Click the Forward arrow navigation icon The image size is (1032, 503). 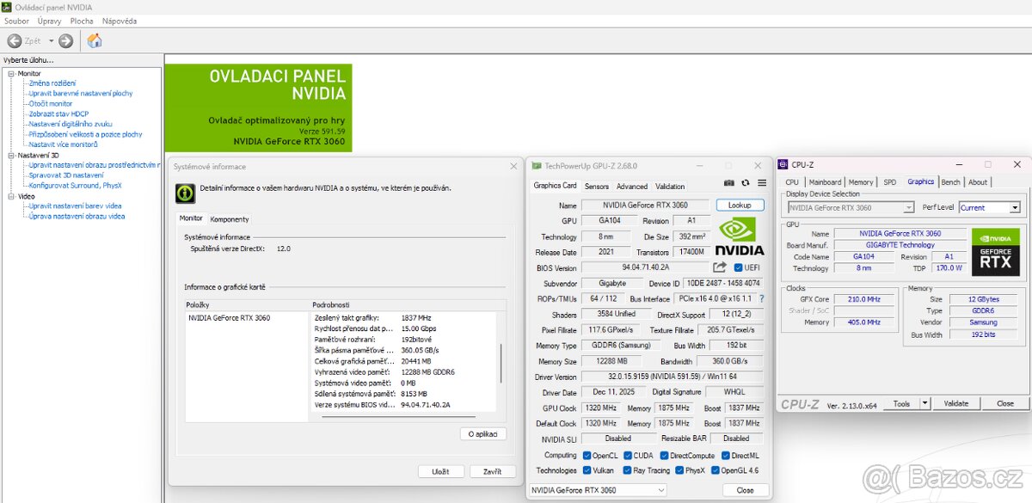click(x=66, y=40)
